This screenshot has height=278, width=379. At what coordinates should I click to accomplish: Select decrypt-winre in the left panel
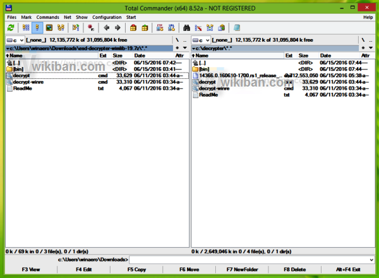(x=97, y=82)
